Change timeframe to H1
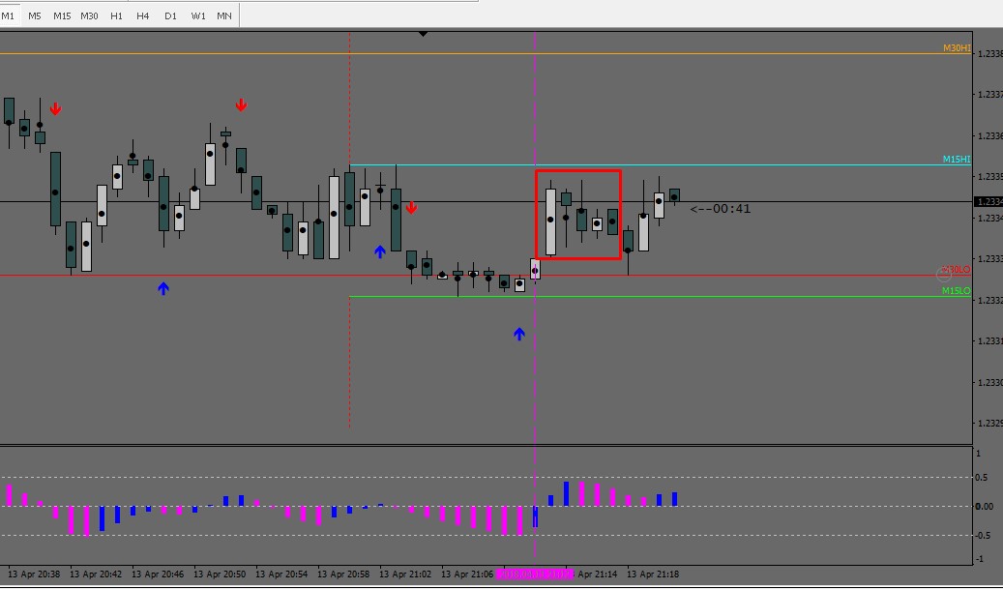 116,16
